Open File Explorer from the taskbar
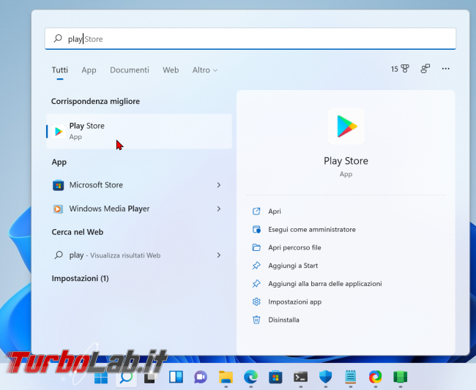This screenshot has height=390, width=476. coord(226,378)
